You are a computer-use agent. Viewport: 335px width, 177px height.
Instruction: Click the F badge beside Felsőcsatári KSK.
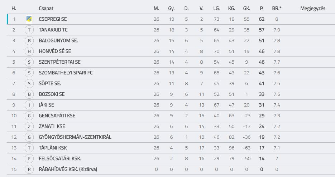click(29, 159)
